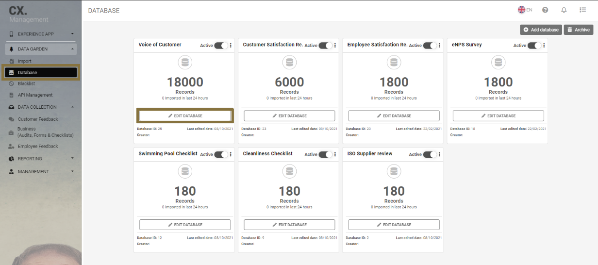Toggle Active switch on Swimming Pool Checklist
Screen dimensions: 598x265
click(x=221, y=154)
